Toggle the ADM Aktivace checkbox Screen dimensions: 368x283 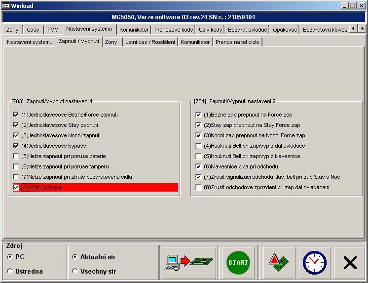[x=16, y=188]
